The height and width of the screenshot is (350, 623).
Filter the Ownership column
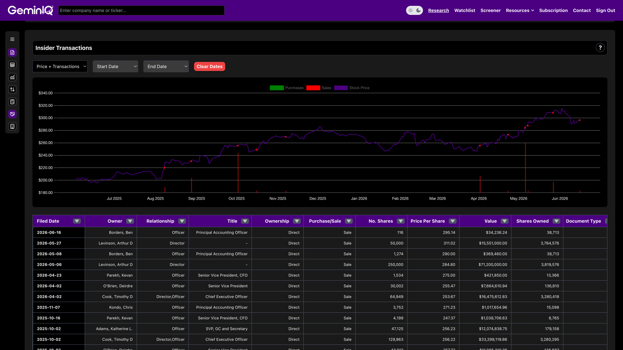pos(297,221)
